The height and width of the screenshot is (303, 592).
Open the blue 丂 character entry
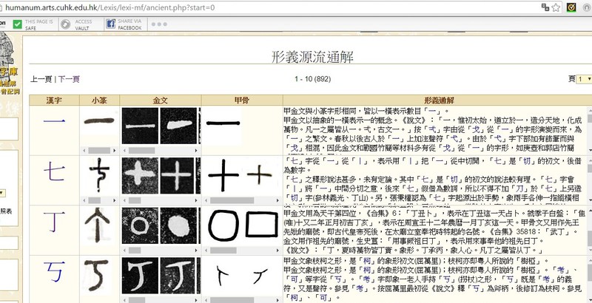tap(54, 273)
